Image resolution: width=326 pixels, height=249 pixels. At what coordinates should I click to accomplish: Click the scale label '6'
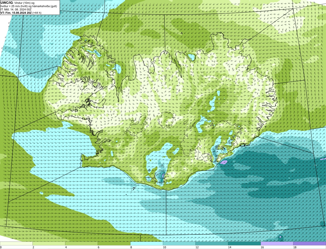click(99, 247)
